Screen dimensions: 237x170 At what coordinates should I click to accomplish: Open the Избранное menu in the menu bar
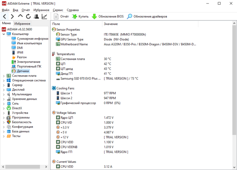[x=41, y=10]
